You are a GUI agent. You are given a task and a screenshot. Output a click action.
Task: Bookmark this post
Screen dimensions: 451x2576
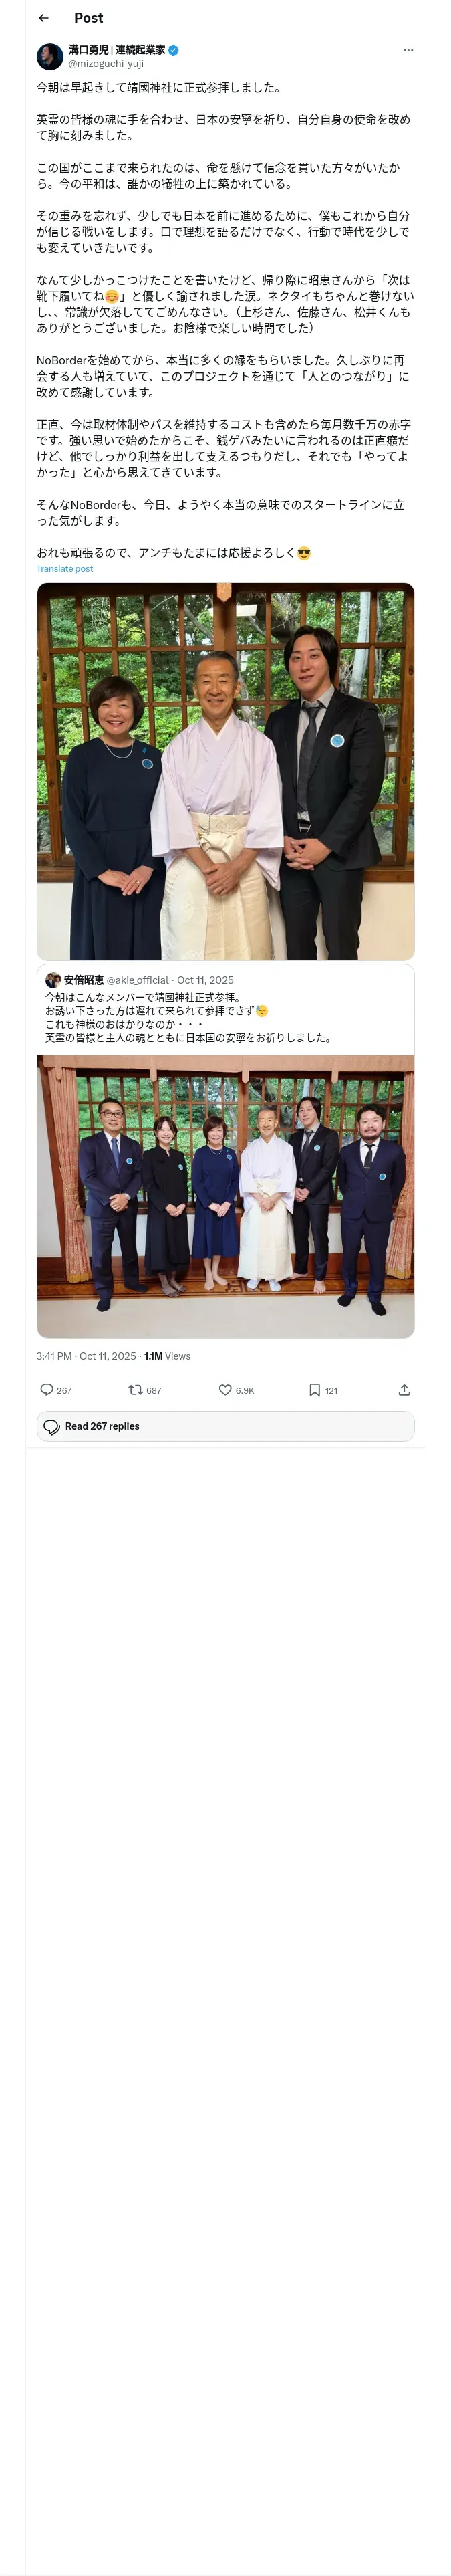(315, 1389)
